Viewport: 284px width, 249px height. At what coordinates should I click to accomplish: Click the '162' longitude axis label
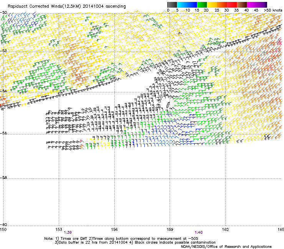225,229
